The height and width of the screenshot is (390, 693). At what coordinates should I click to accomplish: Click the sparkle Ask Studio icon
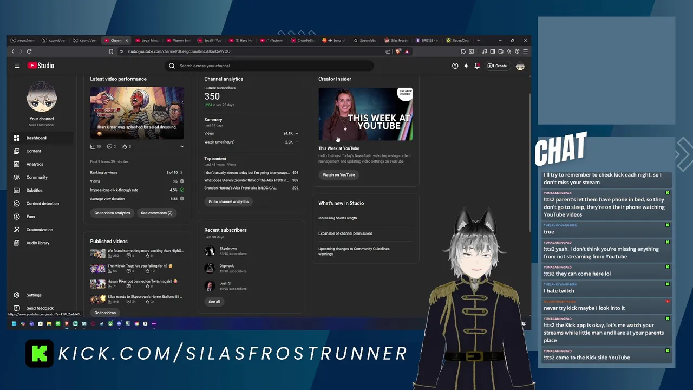coord(466,66)
